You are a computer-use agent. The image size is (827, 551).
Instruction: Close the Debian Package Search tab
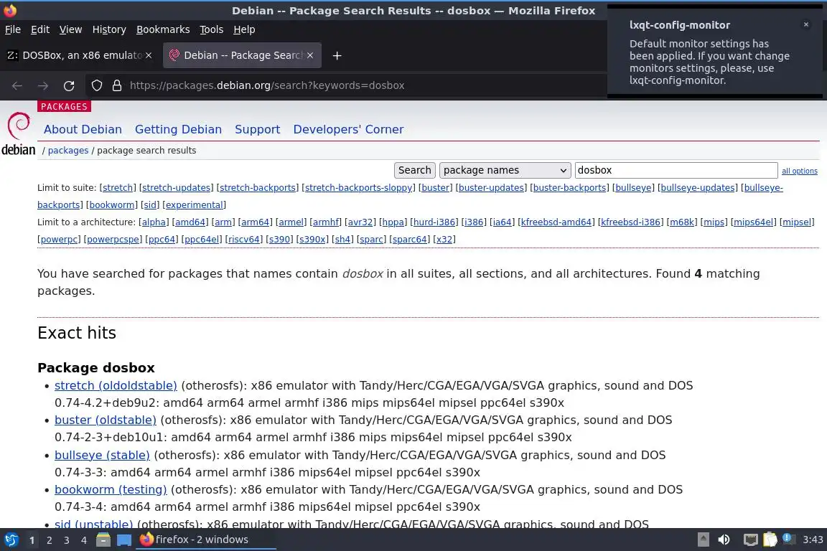(x=310, y=55)
